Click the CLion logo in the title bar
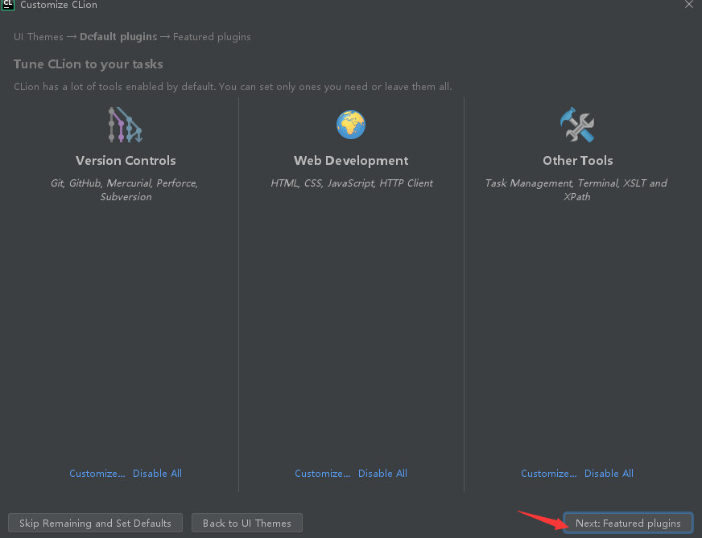702x538 pixels. pos(7,5)
